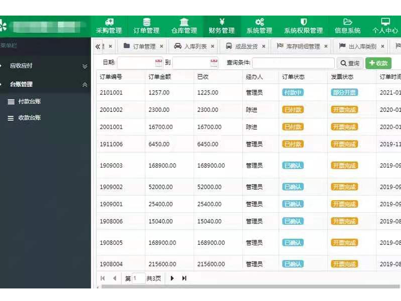Screen dimensions: 401x301
Task: Click 已付款 status badge for order 2001001
Action: coord(293,127)
